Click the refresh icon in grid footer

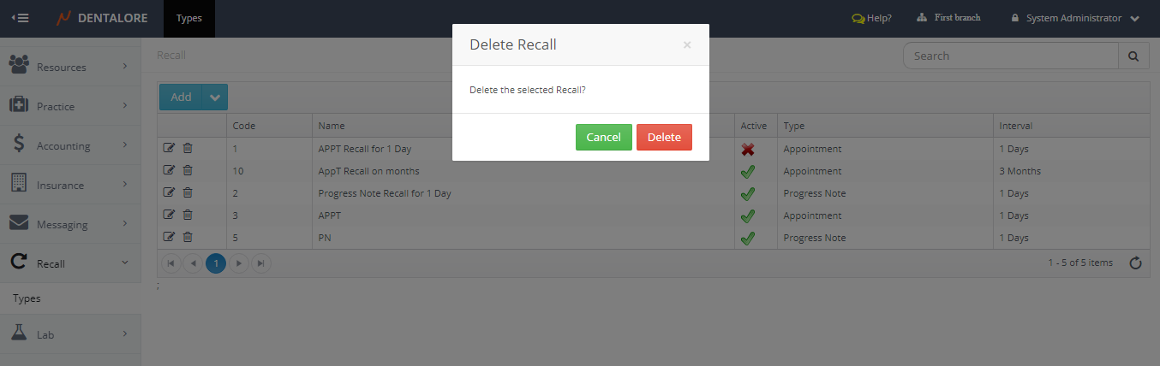click(1136, 263)
